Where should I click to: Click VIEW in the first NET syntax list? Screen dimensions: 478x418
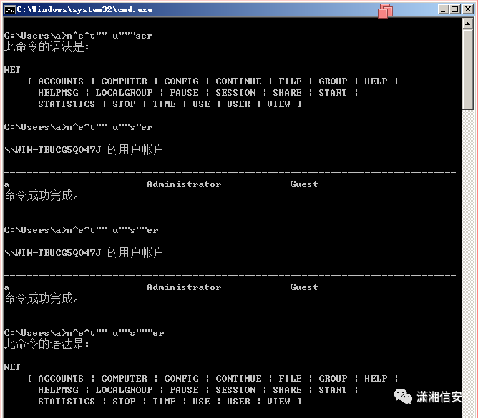pos(278,104)
